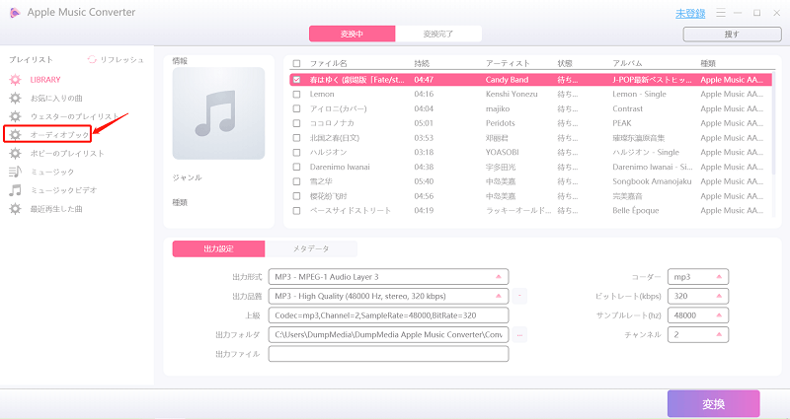Click the refresh icon beside リフレッシュ

pyautogui.click(x=92, y=59)
